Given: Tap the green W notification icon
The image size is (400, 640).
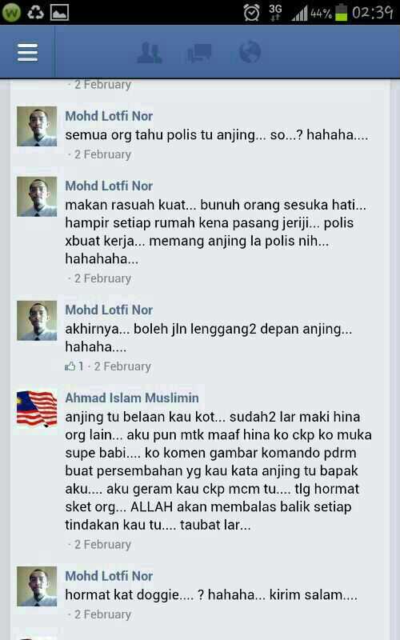Looking at the screenshot, I should click(10, 12).
